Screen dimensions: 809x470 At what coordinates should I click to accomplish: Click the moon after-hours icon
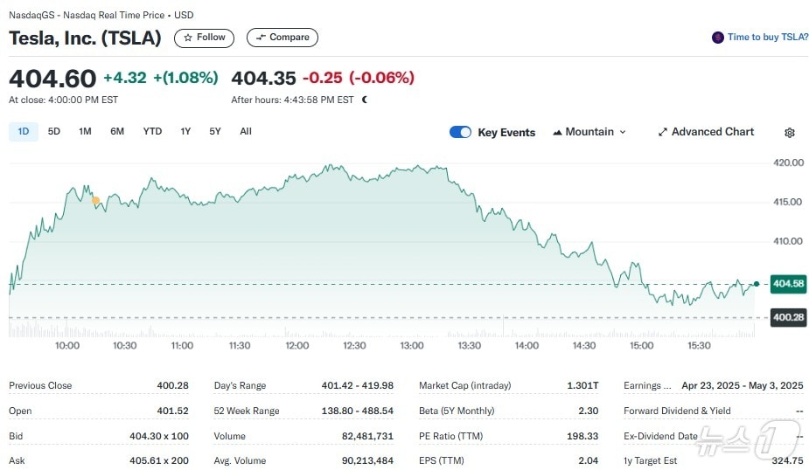click(365, 100)
